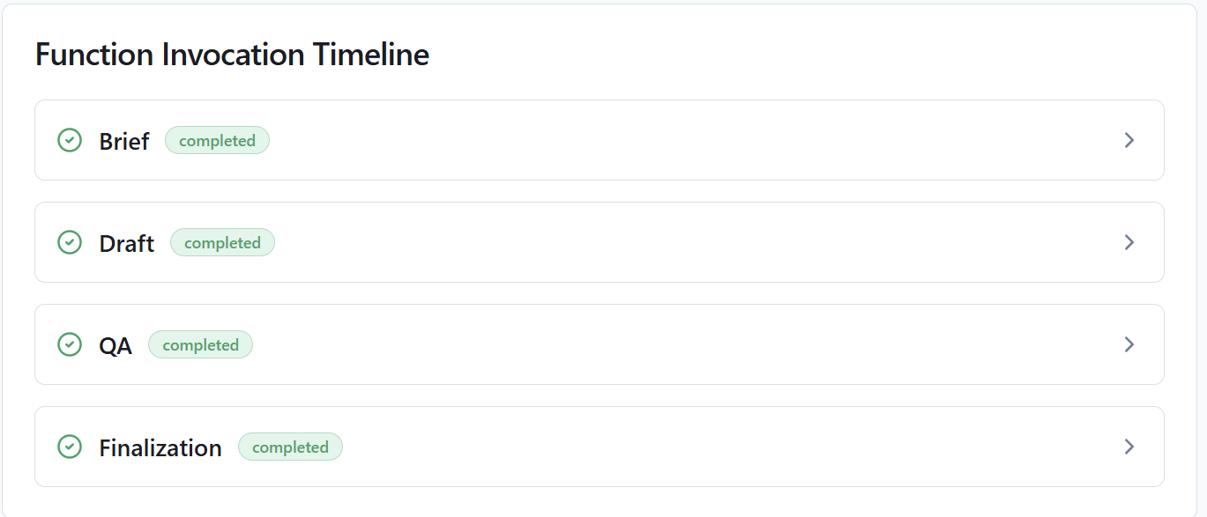The height and width of the screenshot is (517, 1207).
Task: Click the completed status badge for Draft
Action: click(x=222, y=243)
